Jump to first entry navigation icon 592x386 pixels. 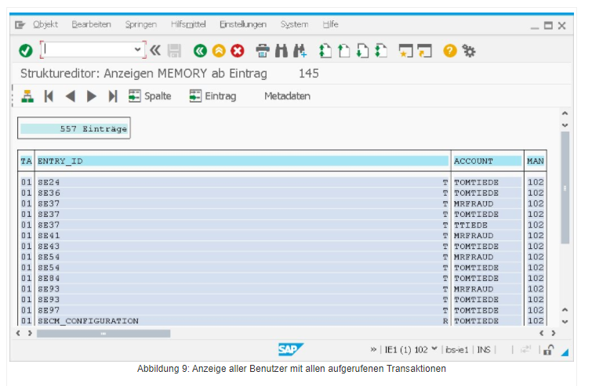(49, 96)
